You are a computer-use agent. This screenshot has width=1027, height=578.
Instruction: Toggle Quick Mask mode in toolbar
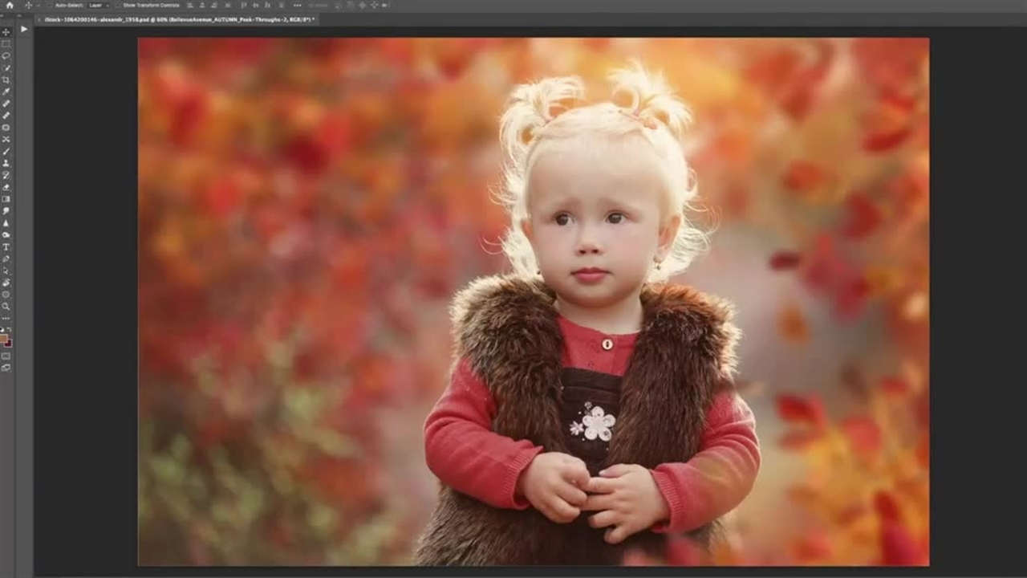[x=6, y=356]
